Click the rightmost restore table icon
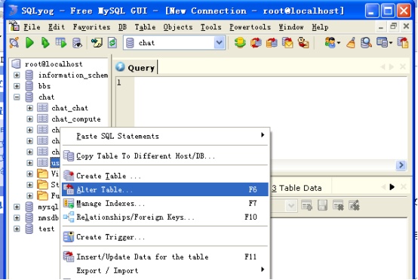Viewport: 418px width, 280px height. click(403, 43)
